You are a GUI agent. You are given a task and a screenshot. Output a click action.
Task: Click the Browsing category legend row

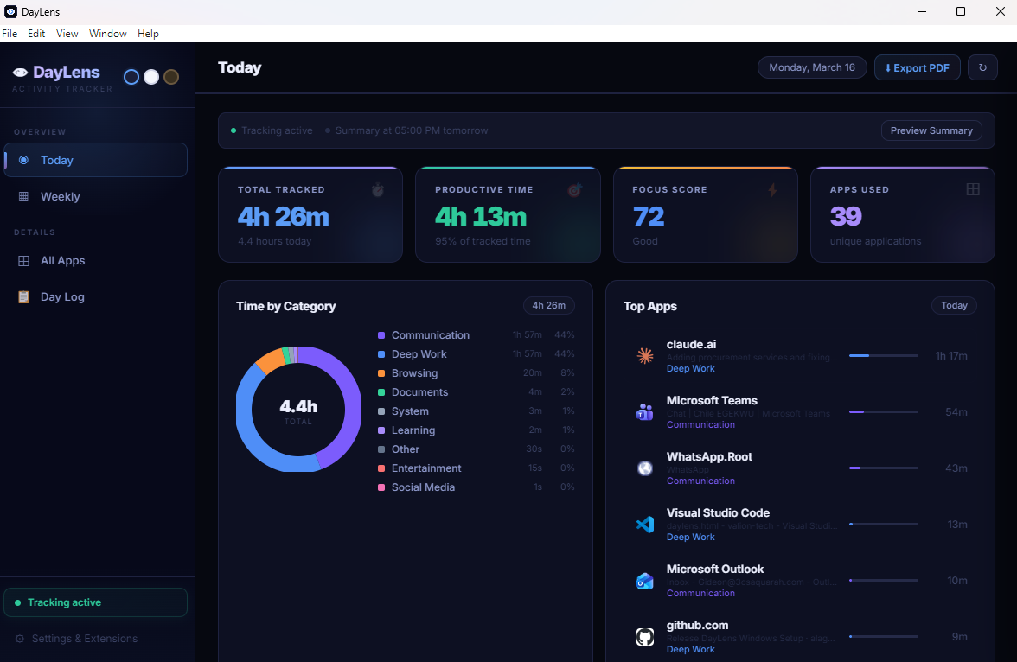(476, 373)
